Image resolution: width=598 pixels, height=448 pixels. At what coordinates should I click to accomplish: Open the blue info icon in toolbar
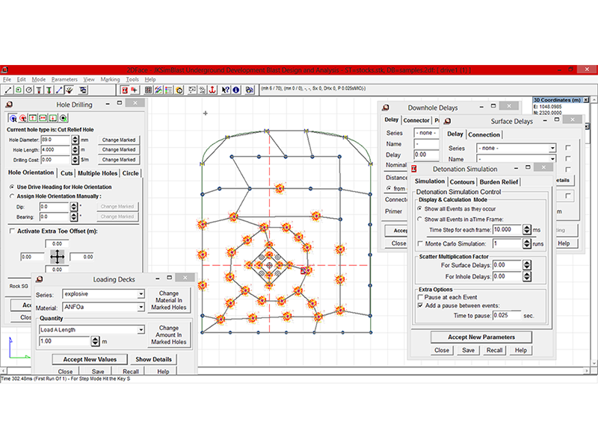[x=235, y=90]
